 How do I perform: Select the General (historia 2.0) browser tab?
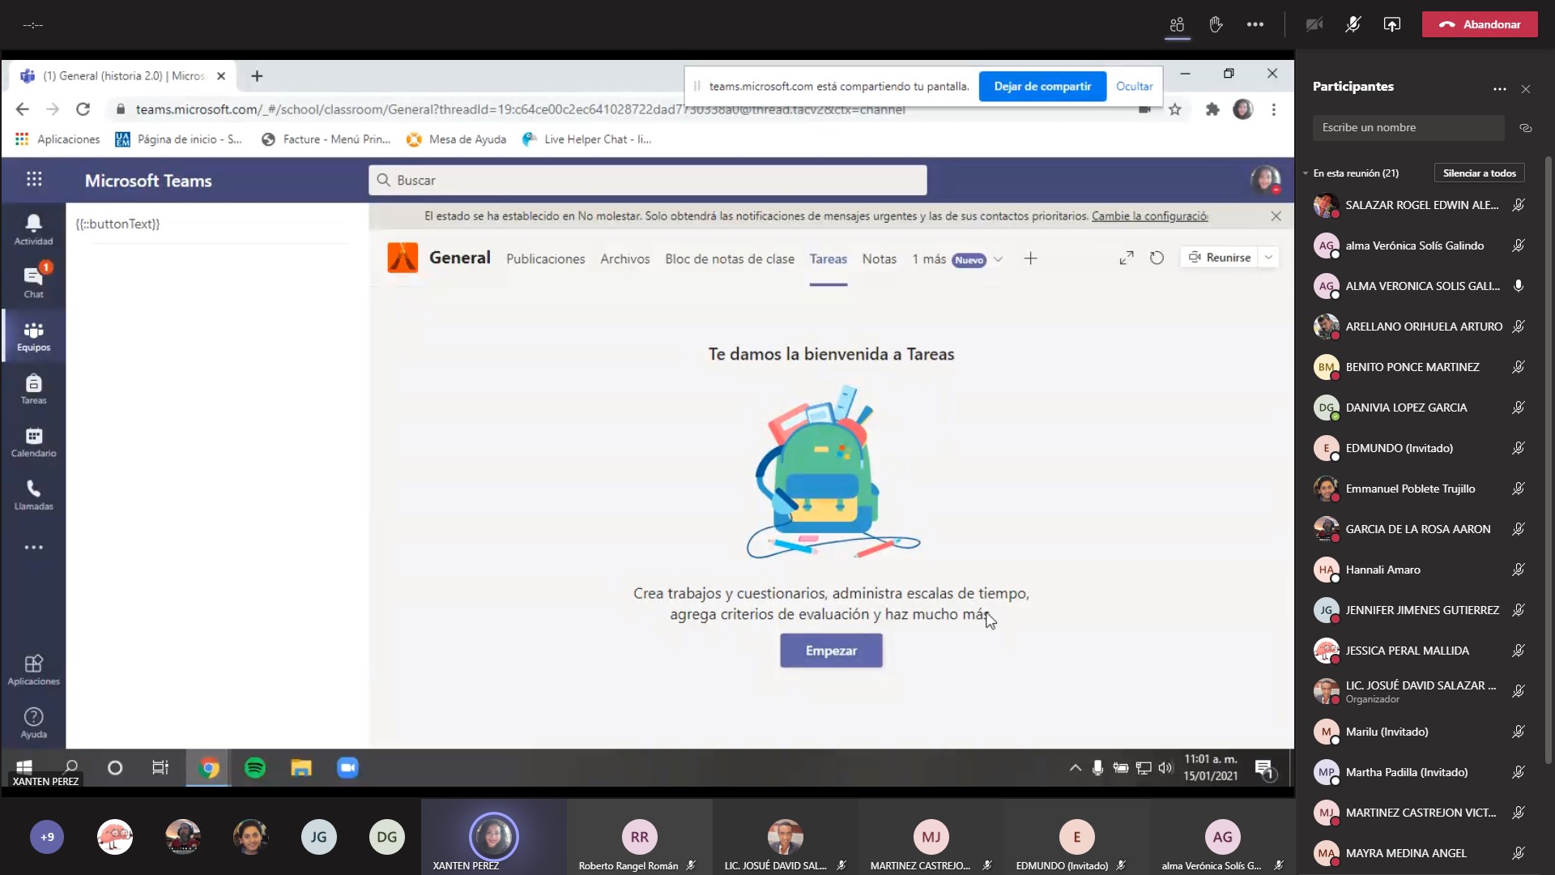pos(123,76)
